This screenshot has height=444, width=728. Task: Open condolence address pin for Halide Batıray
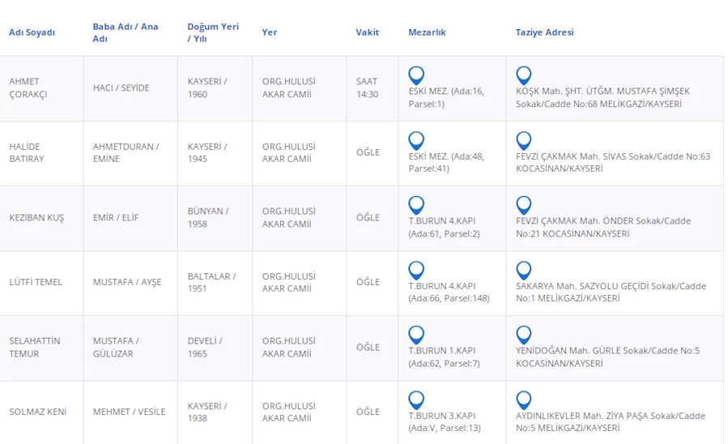pos(524,140)
